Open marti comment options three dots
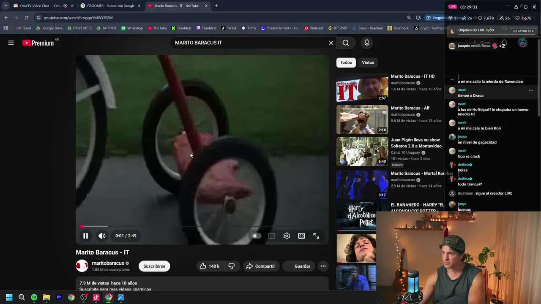Image resolution: width=541 pixels, height=304 pixels. point(531,90)
